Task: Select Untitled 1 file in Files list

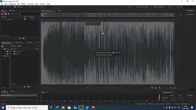Action: [10, 19]
